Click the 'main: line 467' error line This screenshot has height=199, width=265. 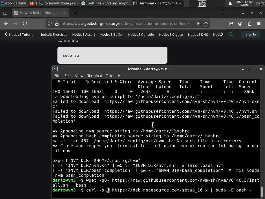point(147,141)
